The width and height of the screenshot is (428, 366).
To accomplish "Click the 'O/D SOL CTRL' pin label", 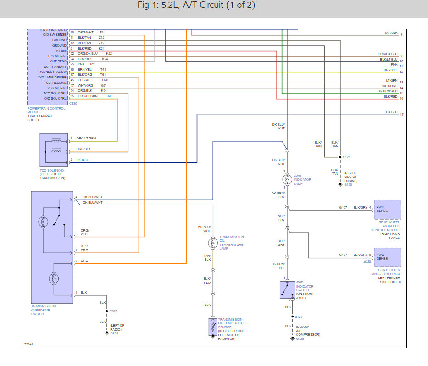I will (56, 98).
